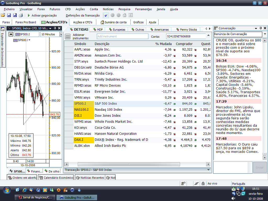
Task: Toggle Activar negociação trading mode
Action: point(42,15)
